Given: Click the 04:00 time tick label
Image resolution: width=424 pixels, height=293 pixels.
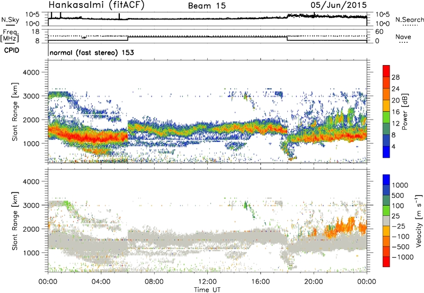Looking at the screenshot, I should (x=101, y=282).
